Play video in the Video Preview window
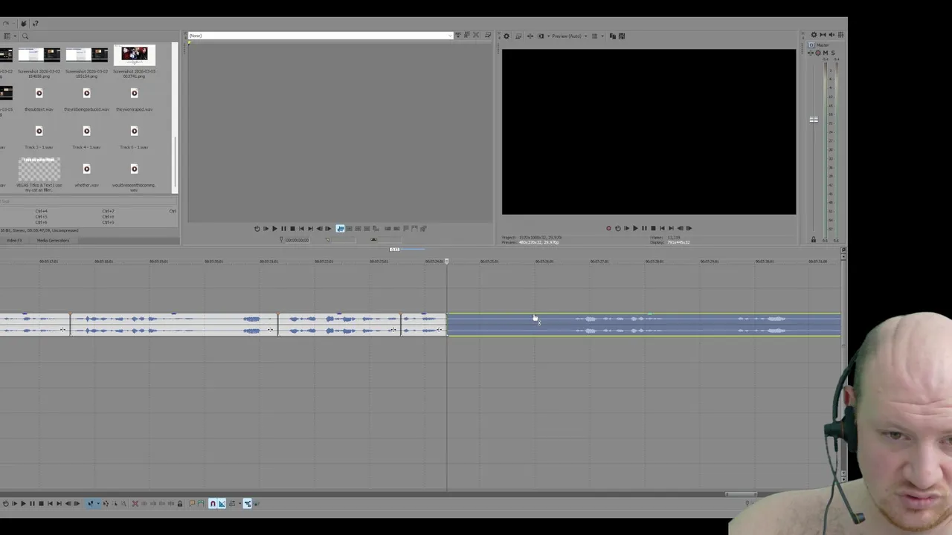Viewport: 952px width, 535px height. click(x=635, y=228)
